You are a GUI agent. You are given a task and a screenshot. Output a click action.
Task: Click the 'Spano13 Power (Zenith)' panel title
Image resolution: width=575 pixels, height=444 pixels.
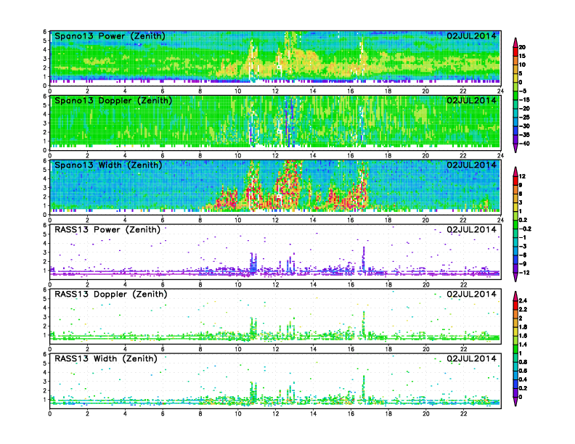click(x=110, y=36)
